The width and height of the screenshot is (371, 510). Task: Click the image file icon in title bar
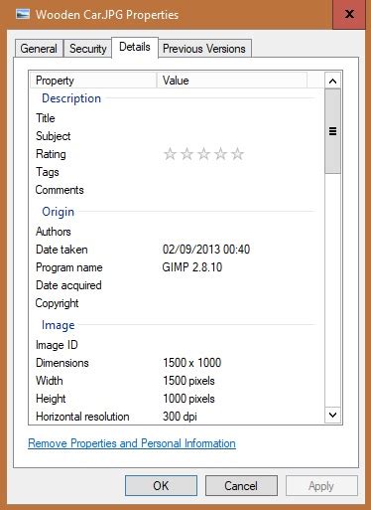pos(23,14)
